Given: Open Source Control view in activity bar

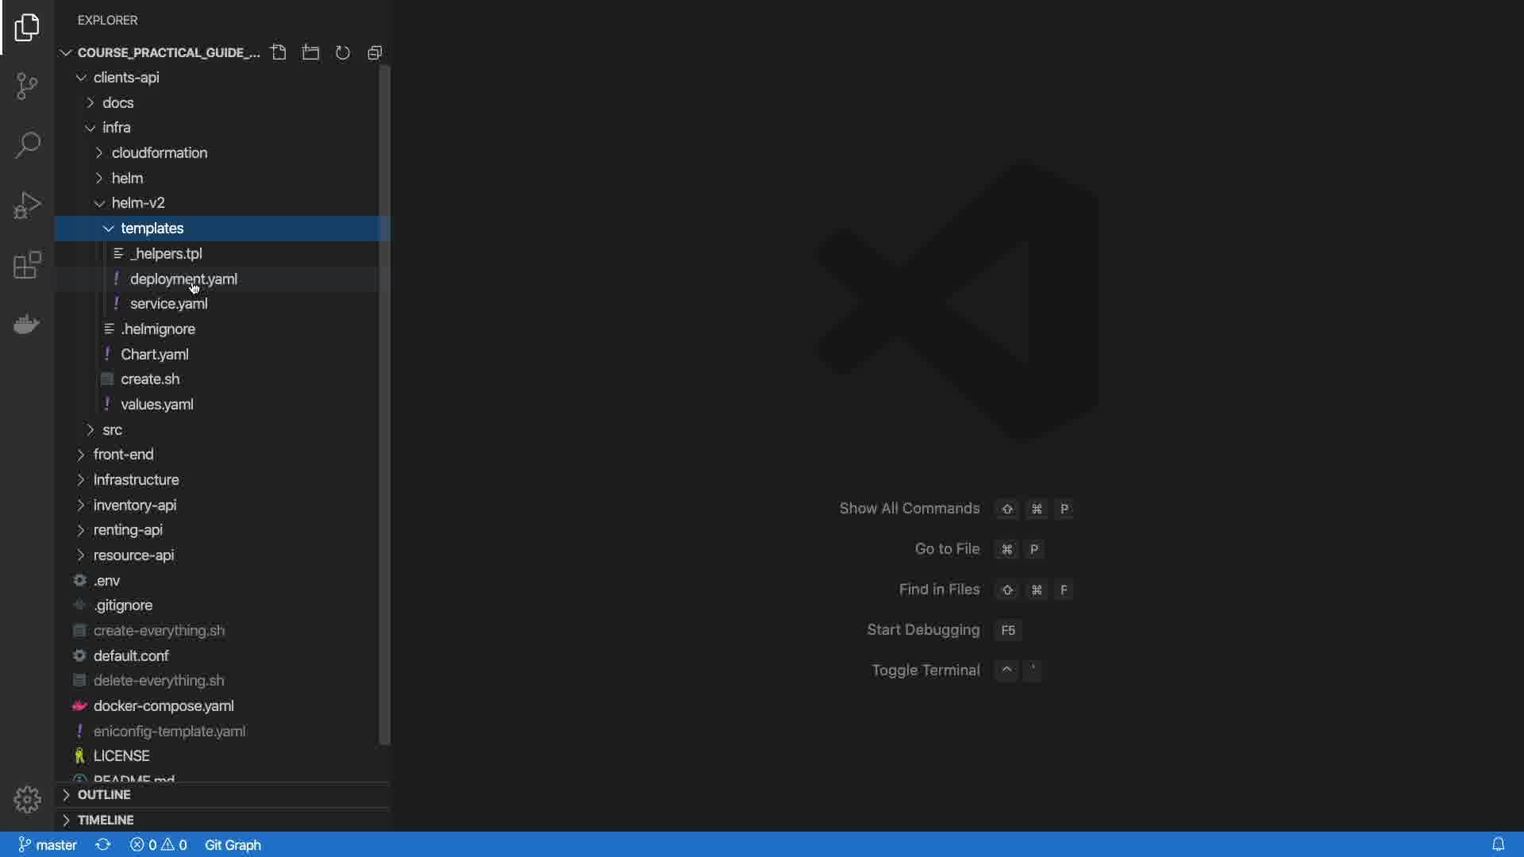Looking at the screenshot, I should coord(27,86).
